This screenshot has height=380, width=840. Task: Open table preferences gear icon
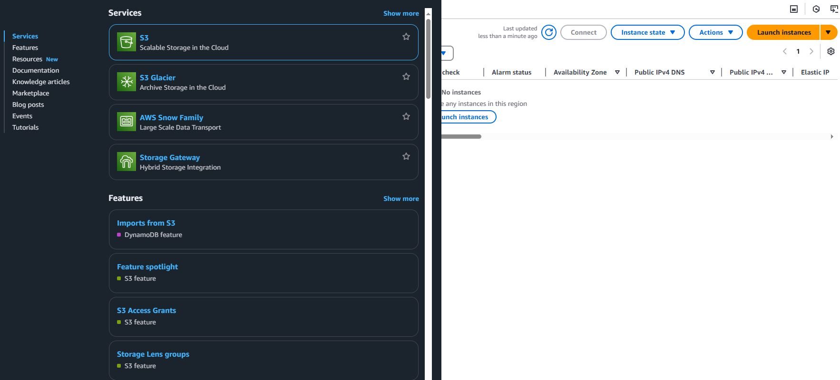(x=831, y=51)
